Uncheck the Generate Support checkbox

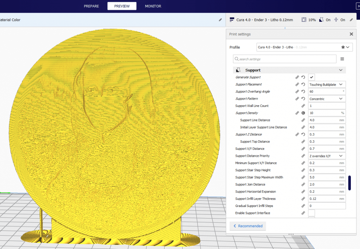pyautogui.click(x=311, y=77)
